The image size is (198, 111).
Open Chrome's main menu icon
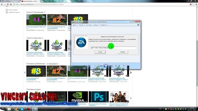pos(196,4)
